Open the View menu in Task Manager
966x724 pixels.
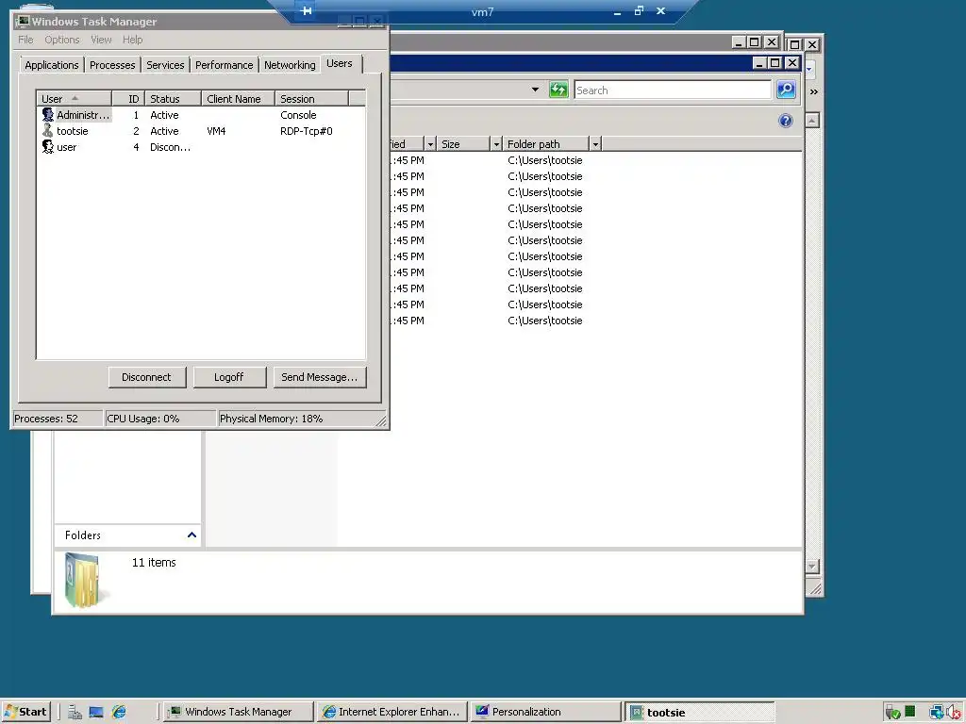101,40
